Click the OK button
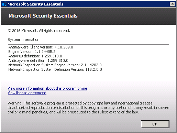The width and height of the screenshot is (177, 133). click(155, 124)
